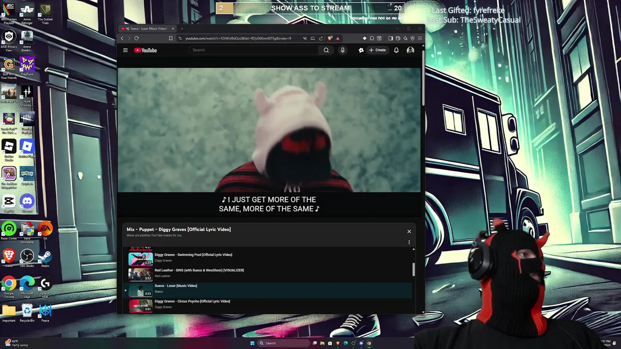The height and width of the screenshot is (349, 621).
Task: Open the Logitech G HUB desktop icon
Action: pyautogui.click(x=45, y=286)
